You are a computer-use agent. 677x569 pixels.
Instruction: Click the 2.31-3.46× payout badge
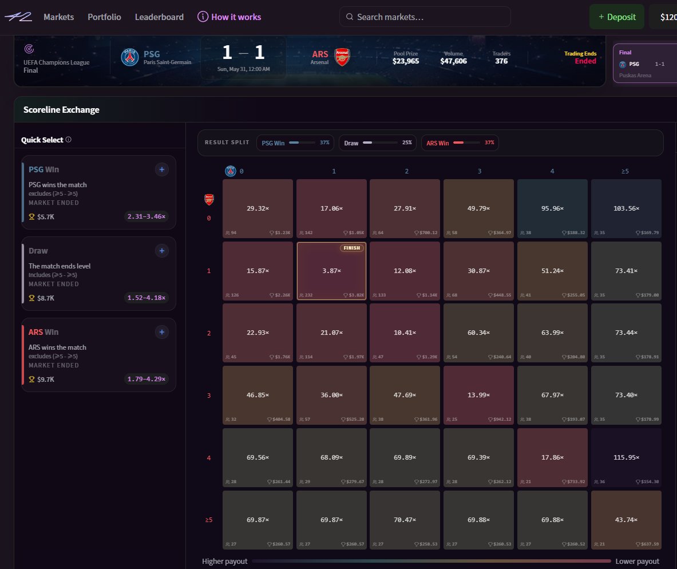pyautogui.click(x=147, y=216)
